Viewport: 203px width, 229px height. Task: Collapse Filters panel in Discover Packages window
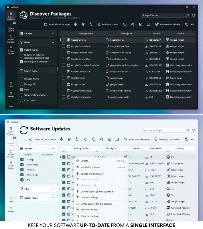click(x=53, y=42)
